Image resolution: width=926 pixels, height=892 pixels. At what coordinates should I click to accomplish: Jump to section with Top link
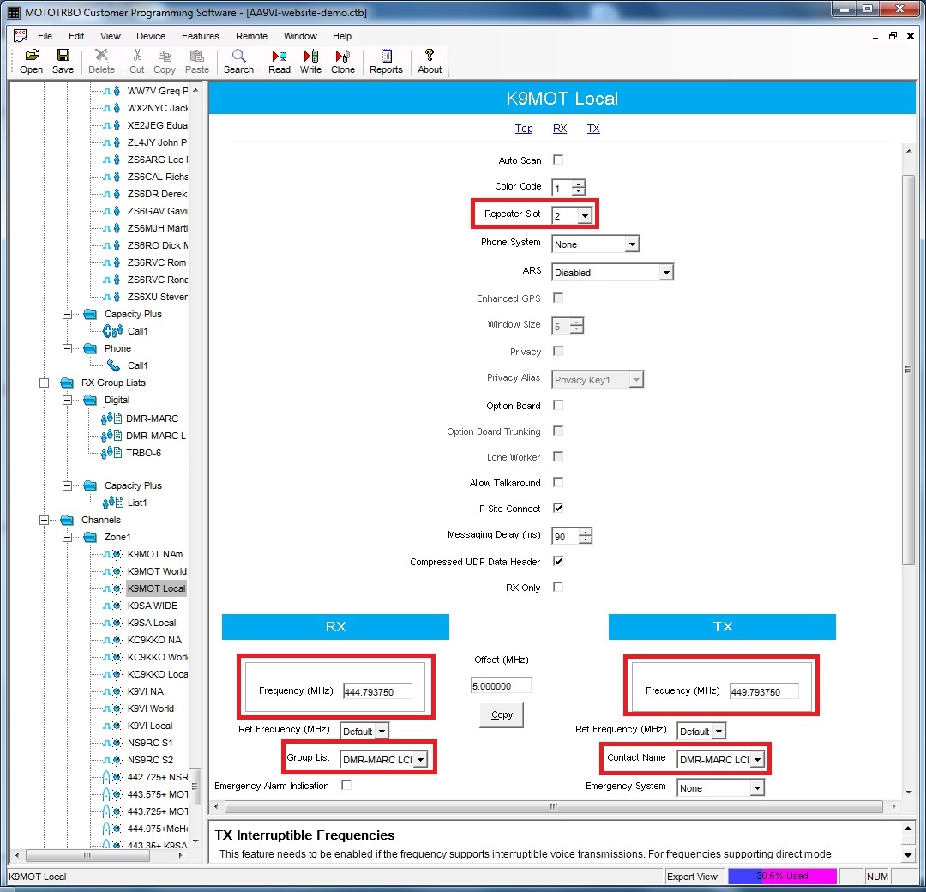coord(524,128)
